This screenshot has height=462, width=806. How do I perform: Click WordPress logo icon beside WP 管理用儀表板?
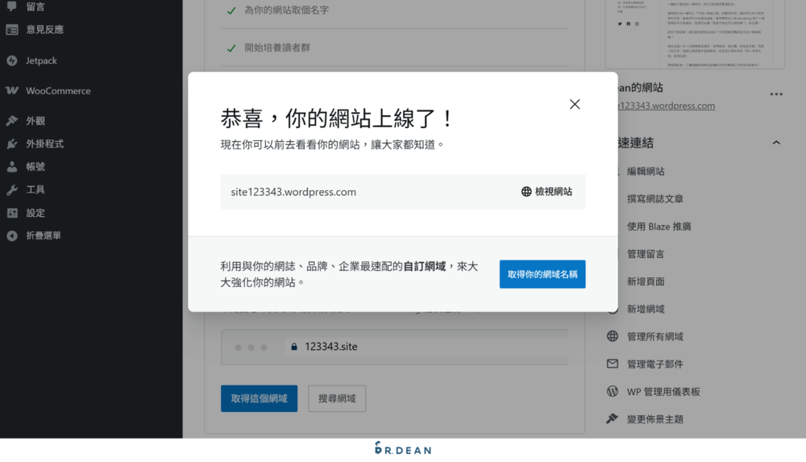point(613,392)
